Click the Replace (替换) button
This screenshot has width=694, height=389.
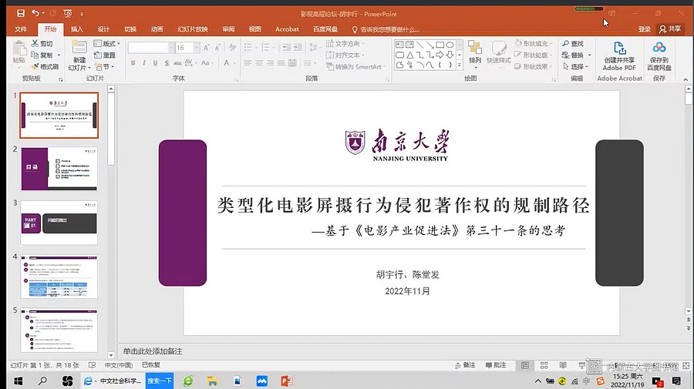pyautogui.click(x=573, y=55)
